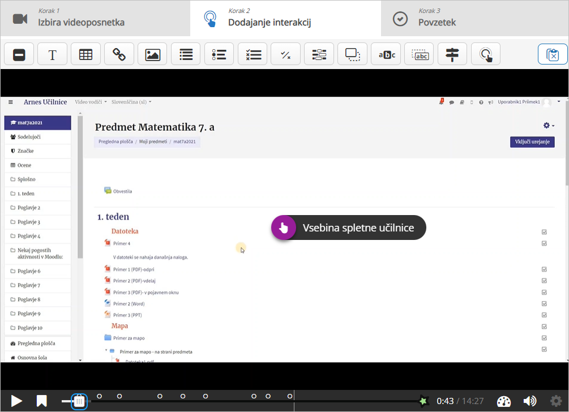Add a Fill in the Blanks interaction
The height and width of the screenshot is (412, 569).
tap(319, 54)
